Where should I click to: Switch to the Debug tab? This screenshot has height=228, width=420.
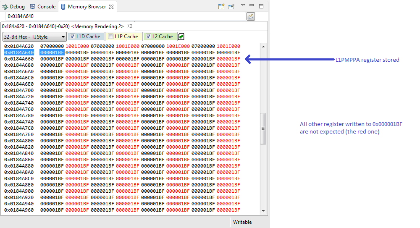[x=13, y=7]
